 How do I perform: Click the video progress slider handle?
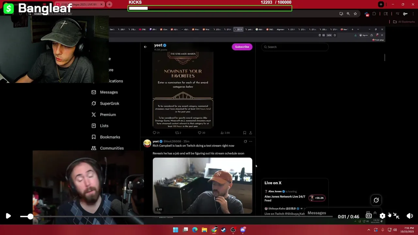pyautogui.click(x=30, y=216)
